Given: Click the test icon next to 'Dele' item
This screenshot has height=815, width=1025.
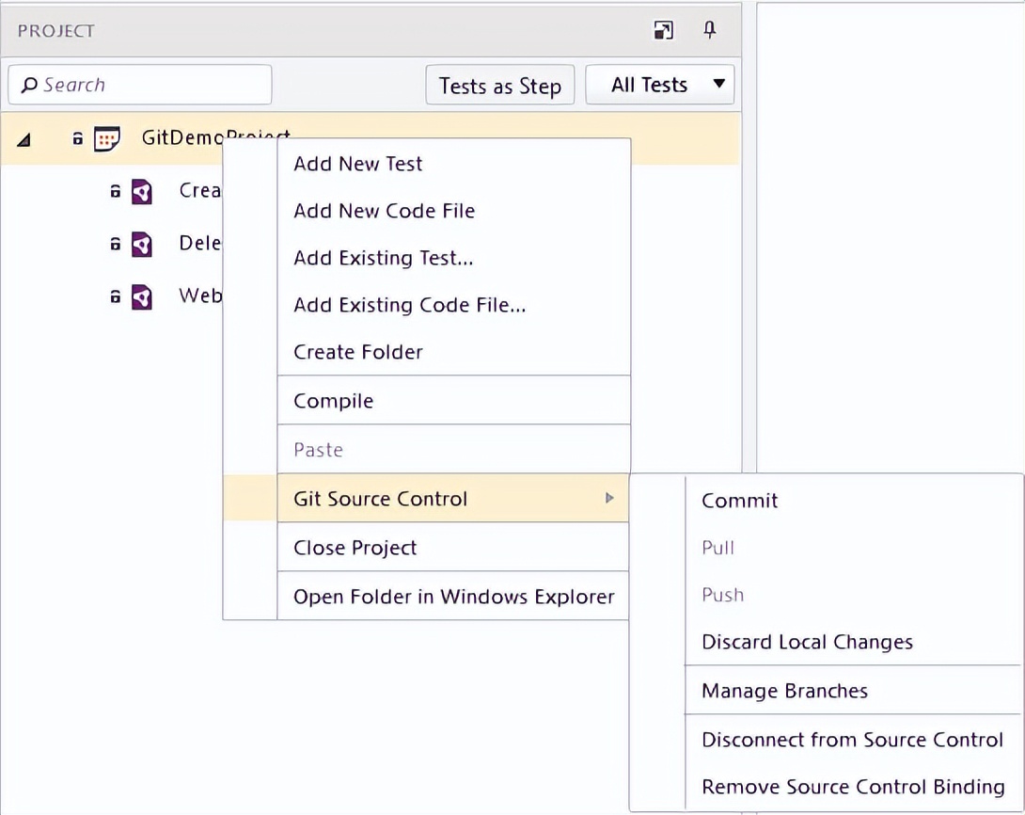Looking at the screenshot, I should [x=141, y=245].
